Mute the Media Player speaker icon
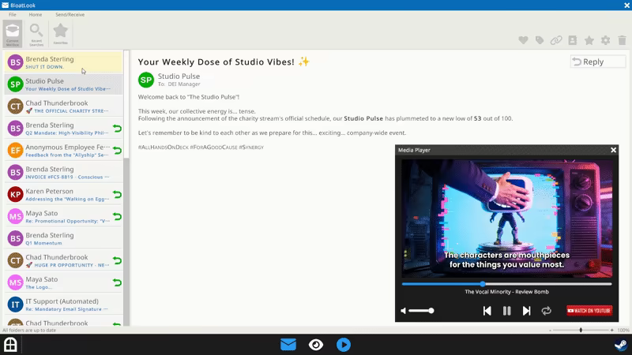The width and height of the screenshot is (632, 355). [404, 311]
